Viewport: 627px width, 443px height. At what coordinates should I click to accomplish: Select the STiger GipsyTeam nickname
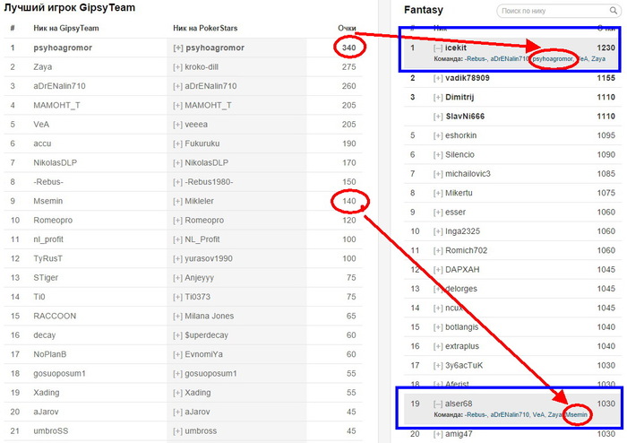click(46, 278)
